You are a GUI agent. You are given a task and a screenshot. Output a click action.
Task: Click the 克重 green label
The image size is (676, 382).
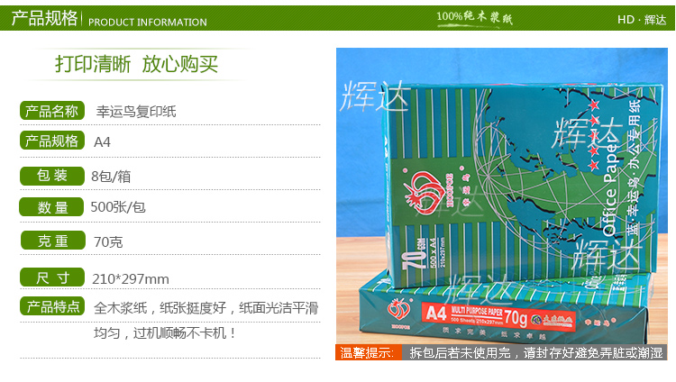52,241
